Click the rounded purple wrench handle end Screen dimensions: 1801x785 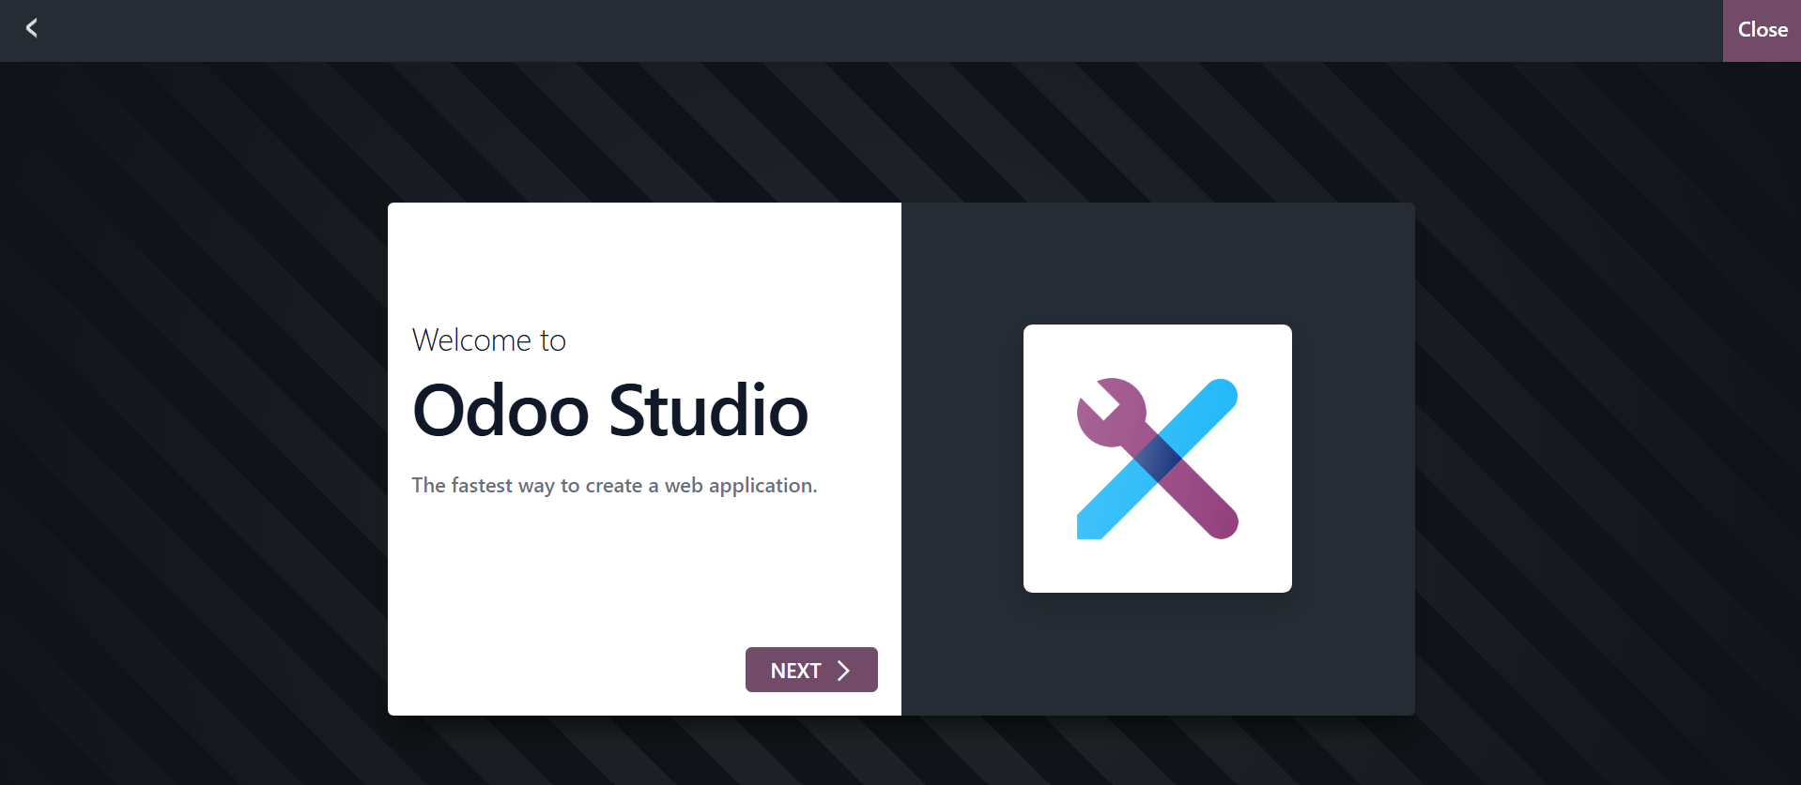[x=1219, y=521]
